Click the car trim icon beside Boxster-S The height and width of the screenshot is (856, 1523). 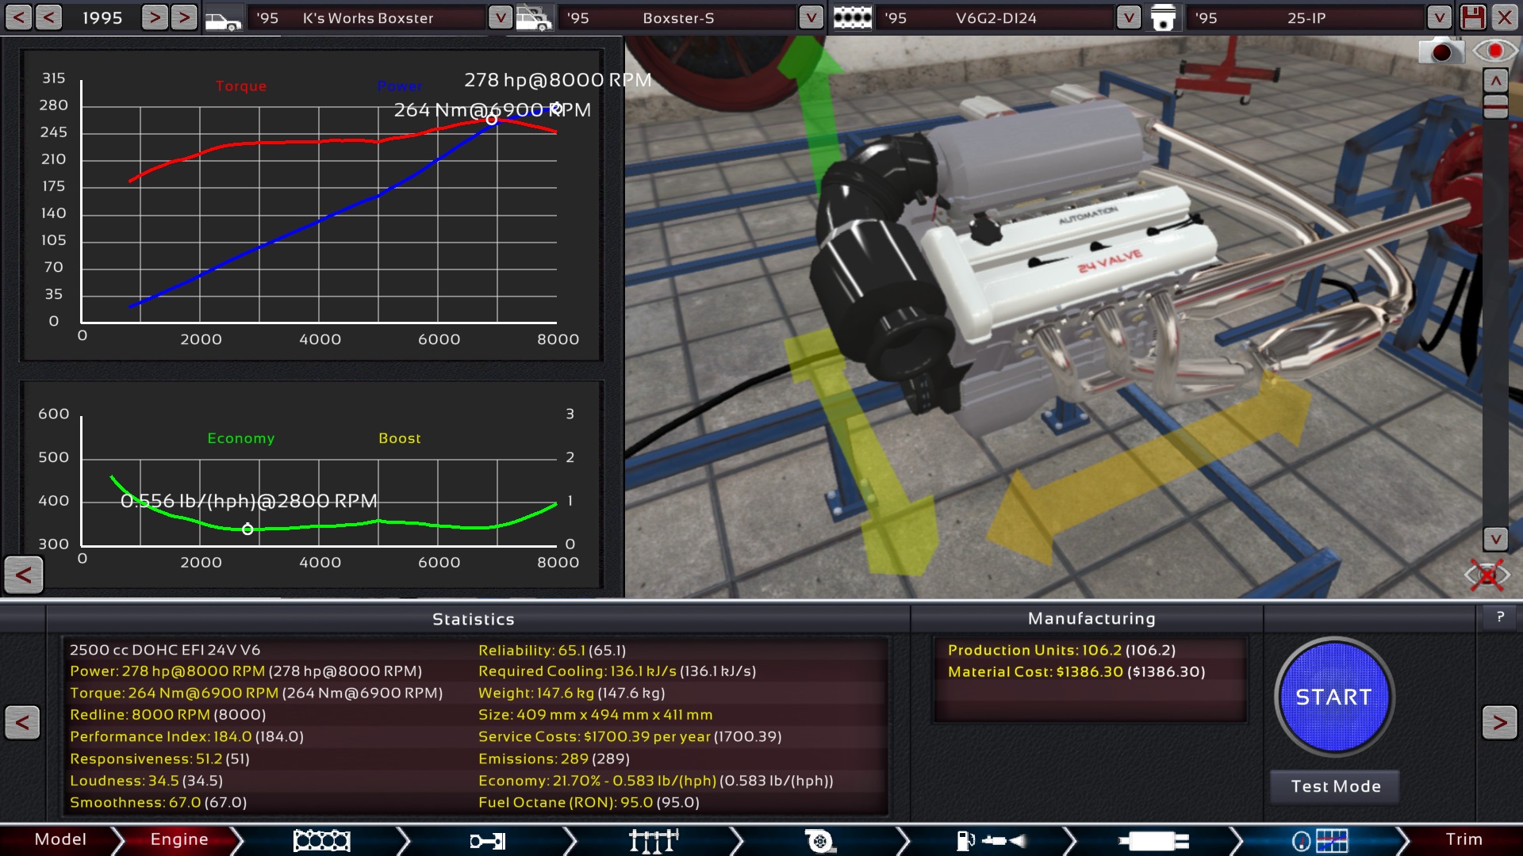534,18
